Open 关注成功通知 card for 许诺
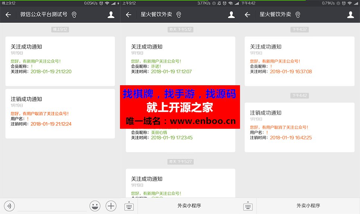The image size is (360, 214). coord(180,61)
